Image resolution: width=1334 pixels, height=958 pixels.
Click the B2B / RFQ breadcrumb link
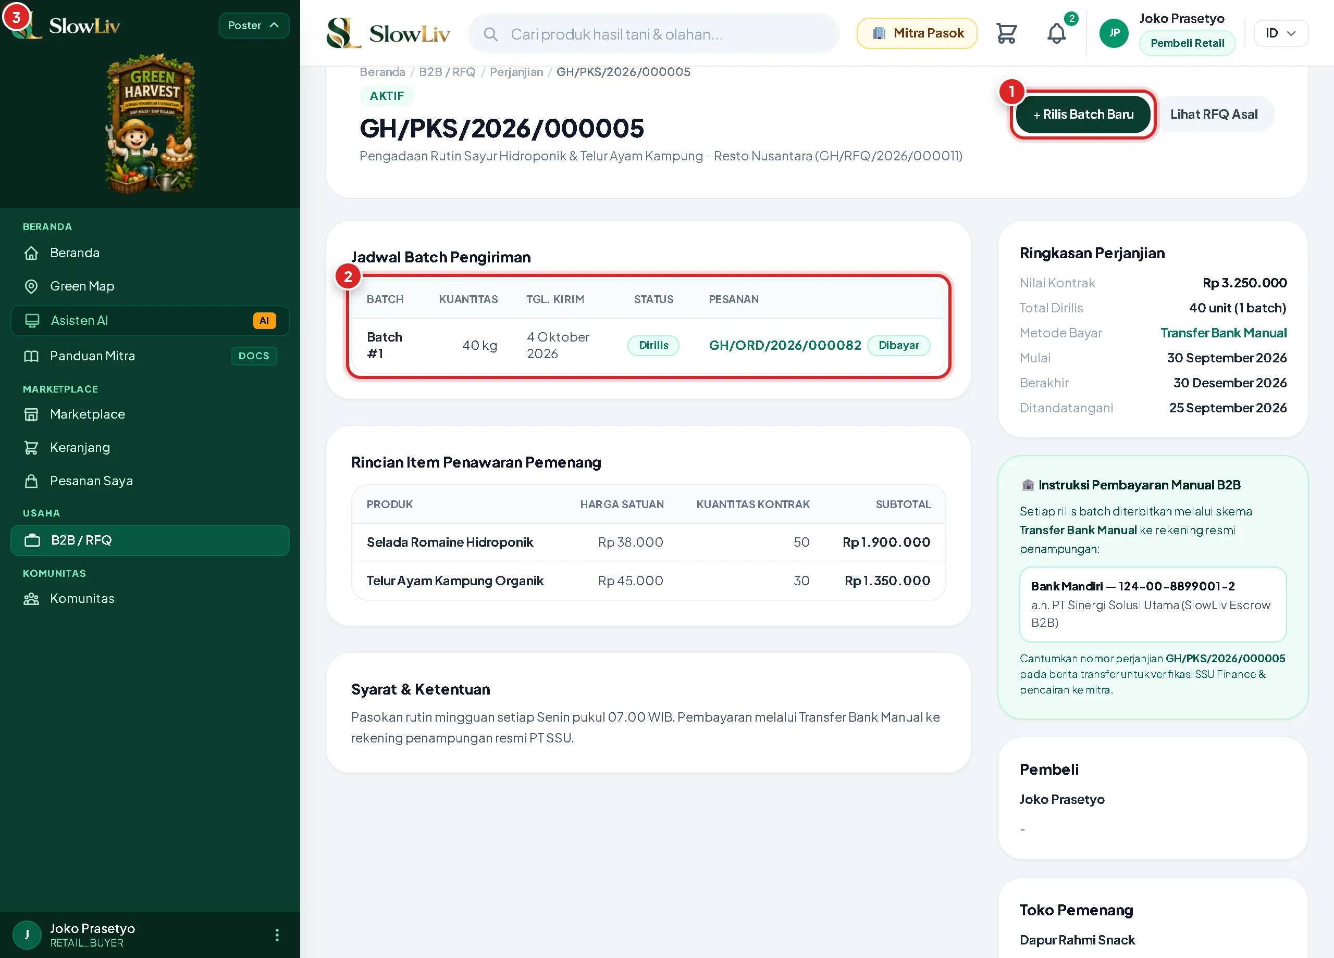tap(447, 72)
